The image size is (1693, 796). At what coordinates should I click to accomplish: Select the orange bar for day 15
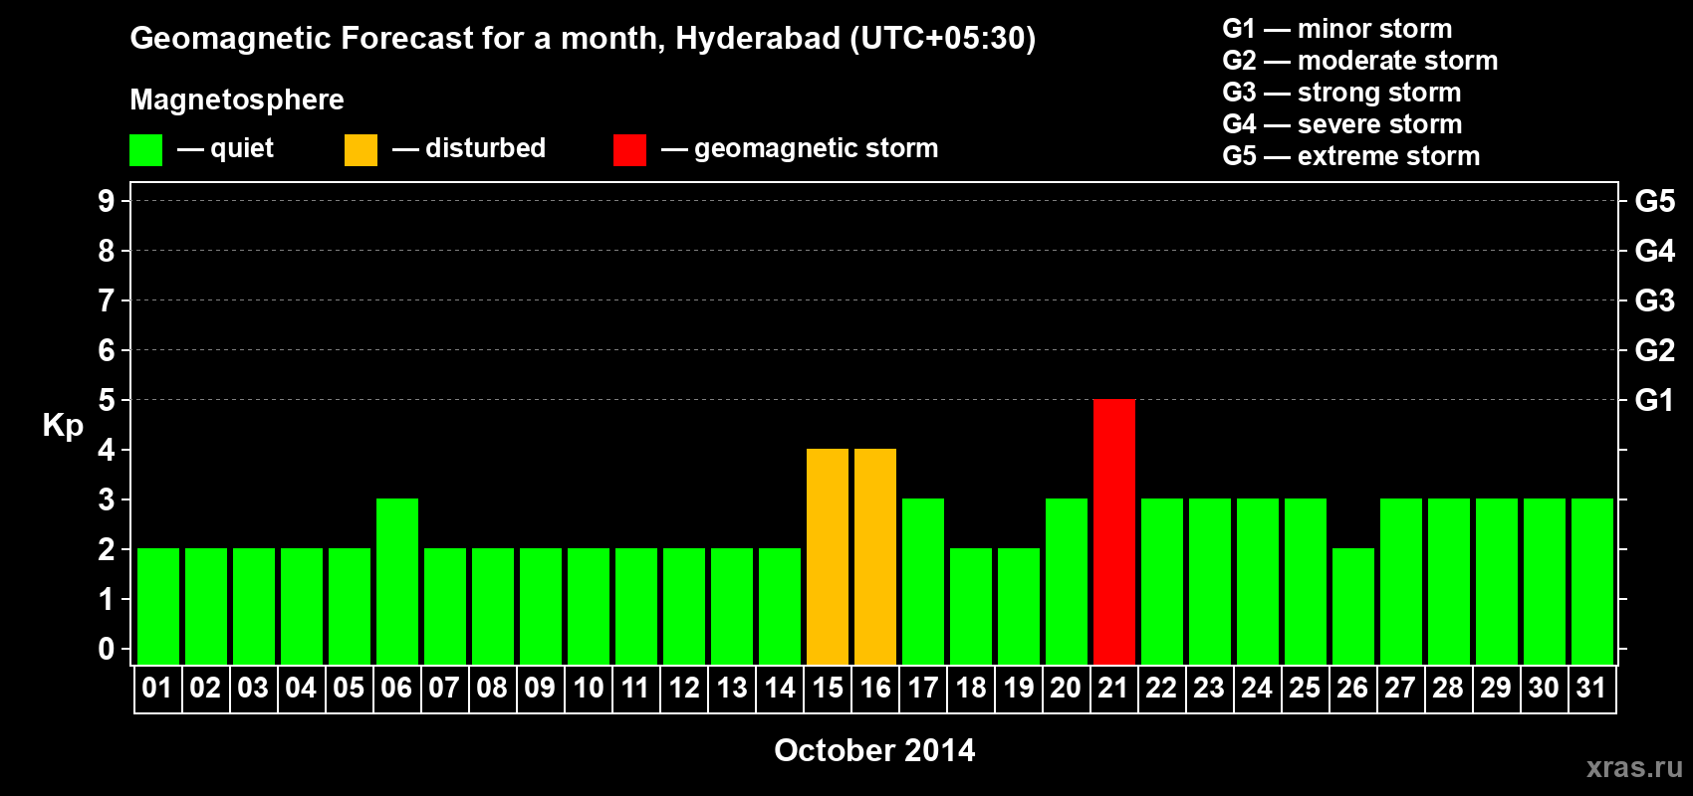pyautogui.click(x=828, y=556)
